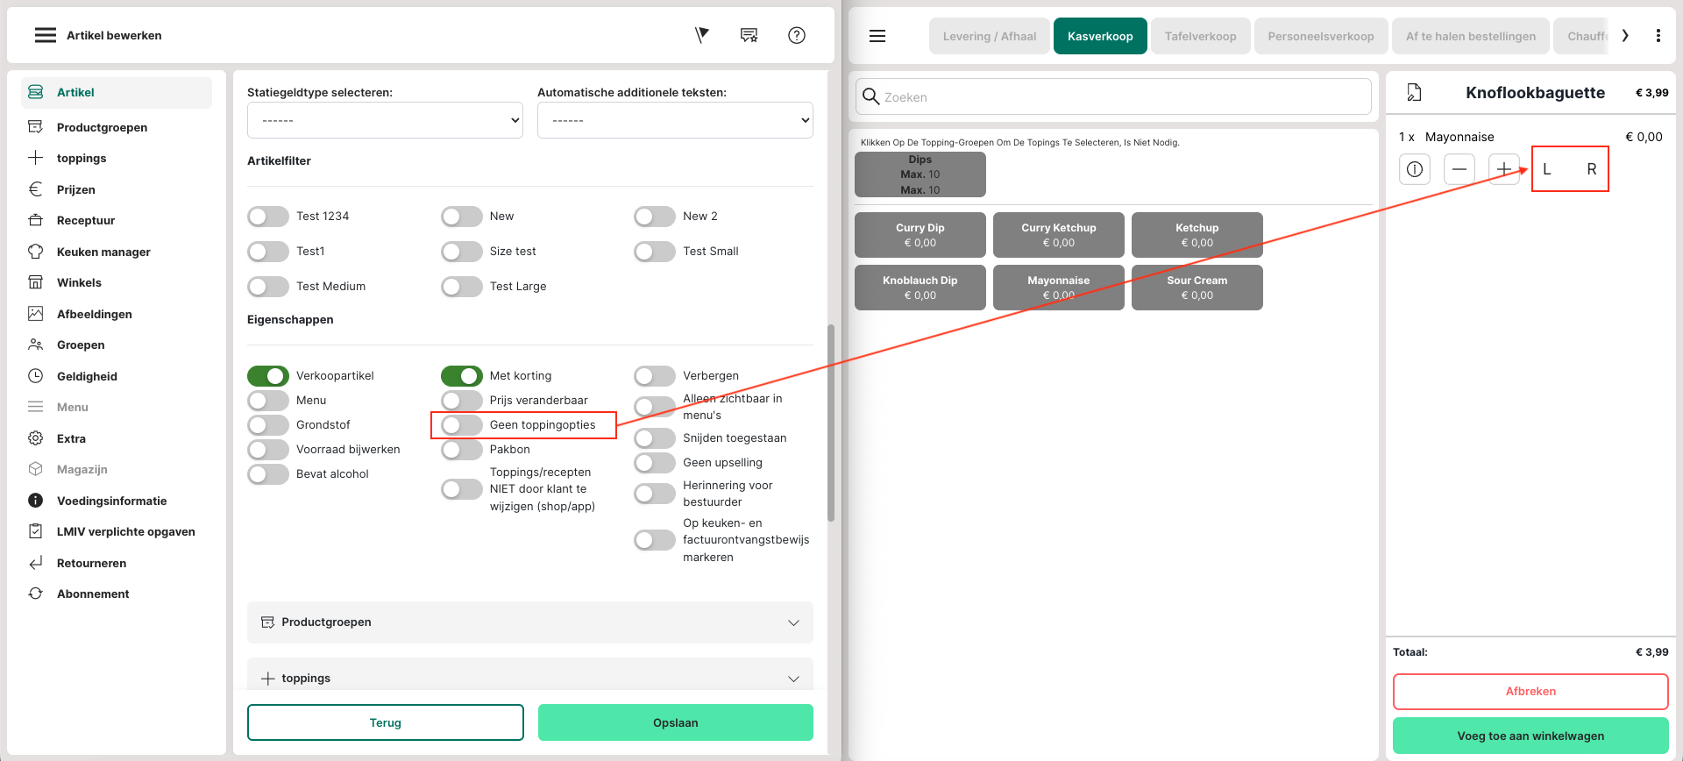Decrease Mayonnaise quantity with minus icon

click(x=1459, y=169)
